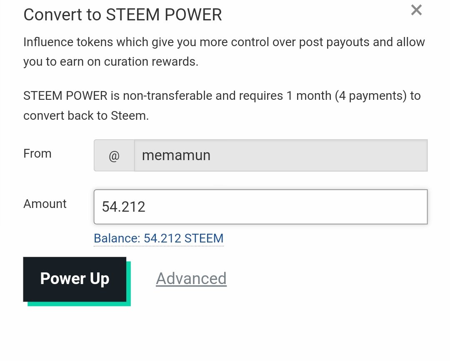
Task: Focus the Amount input field
Action: click(260, 207)
